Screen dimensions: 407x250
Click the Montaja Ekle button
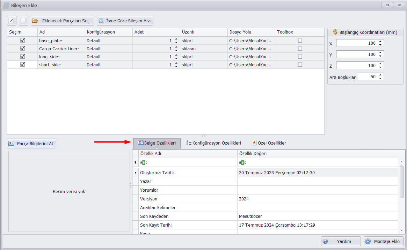point(383,241)
